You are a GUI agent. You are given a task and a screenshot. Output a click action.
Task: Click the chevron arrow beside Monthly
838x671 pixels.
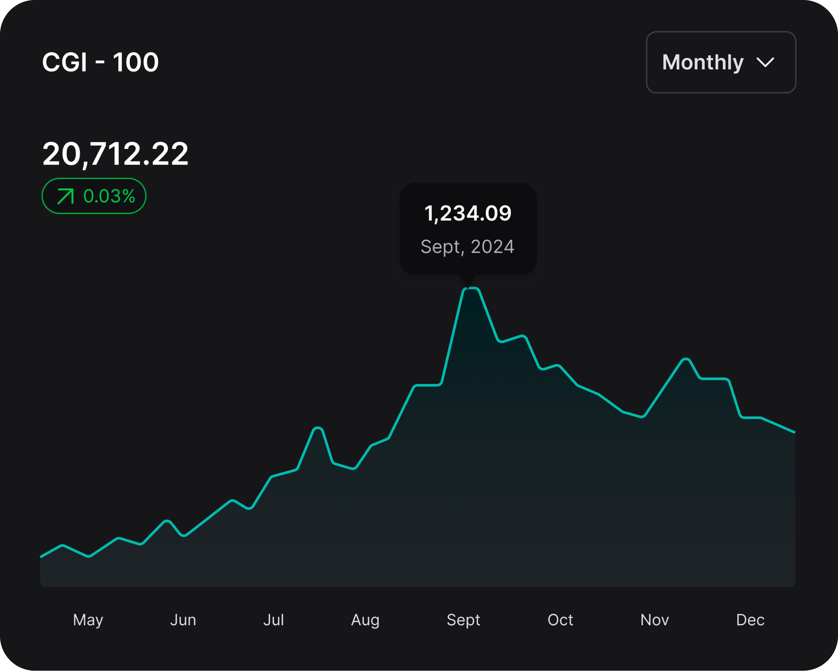pyautogui.click(x=765, y=62)
